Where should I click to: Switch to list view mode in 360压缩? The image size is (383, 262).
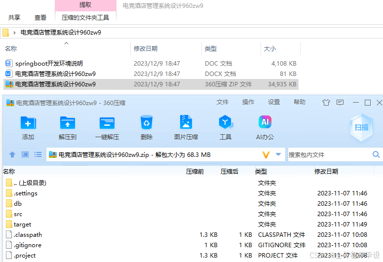click(x=38, y=154)
